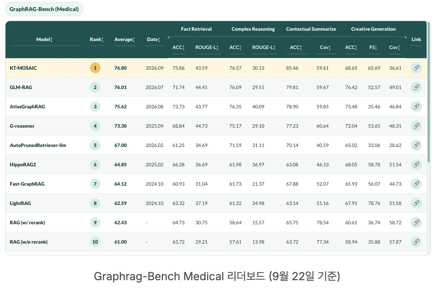Open the link icon for GLM-RAG
The height and width of the screenshot is (294, 438).
[416, 87]
